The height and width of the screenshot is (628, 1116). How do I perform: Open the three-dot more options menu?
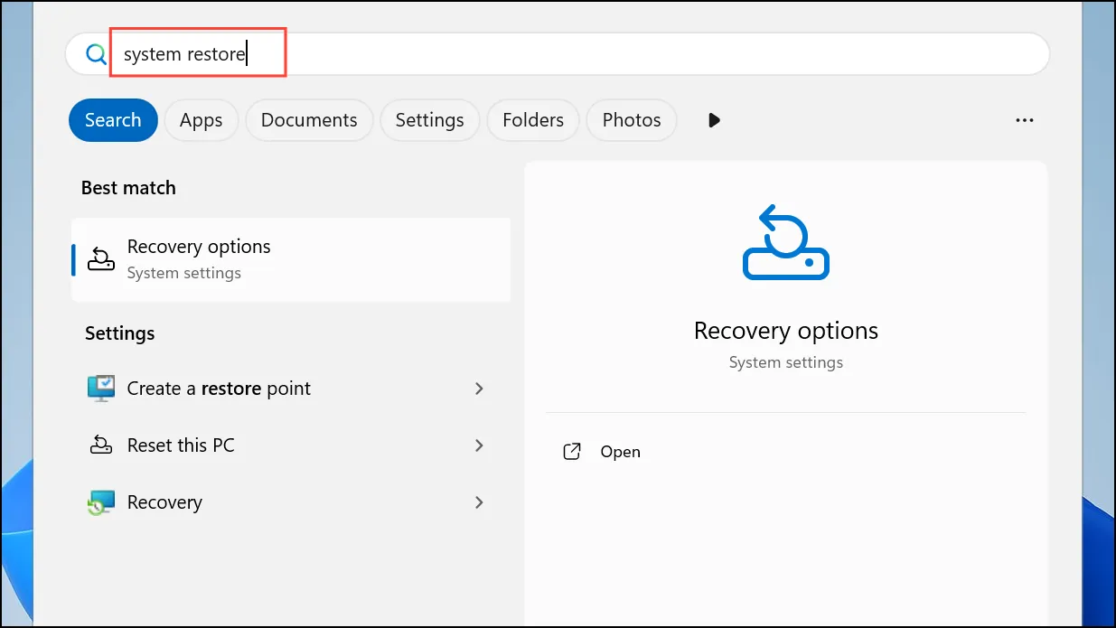point(1024,120)
